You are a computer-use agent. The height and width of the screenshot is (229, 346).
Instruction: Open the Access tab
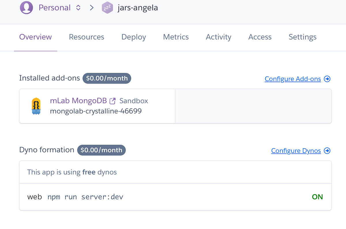coord(260,37)
